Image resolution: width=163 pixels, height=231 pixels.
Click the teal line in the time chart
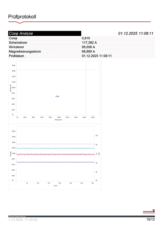(x=54, y=148)
